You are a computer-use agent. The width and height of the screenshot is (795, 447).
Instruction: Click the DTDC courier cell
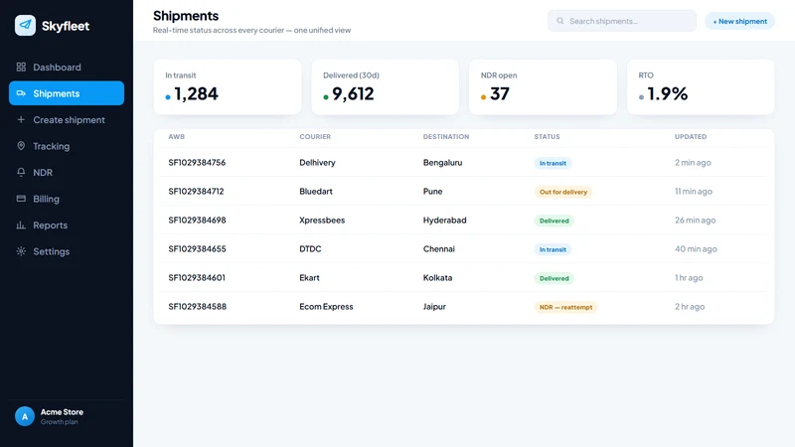click(x=310, y=249)
